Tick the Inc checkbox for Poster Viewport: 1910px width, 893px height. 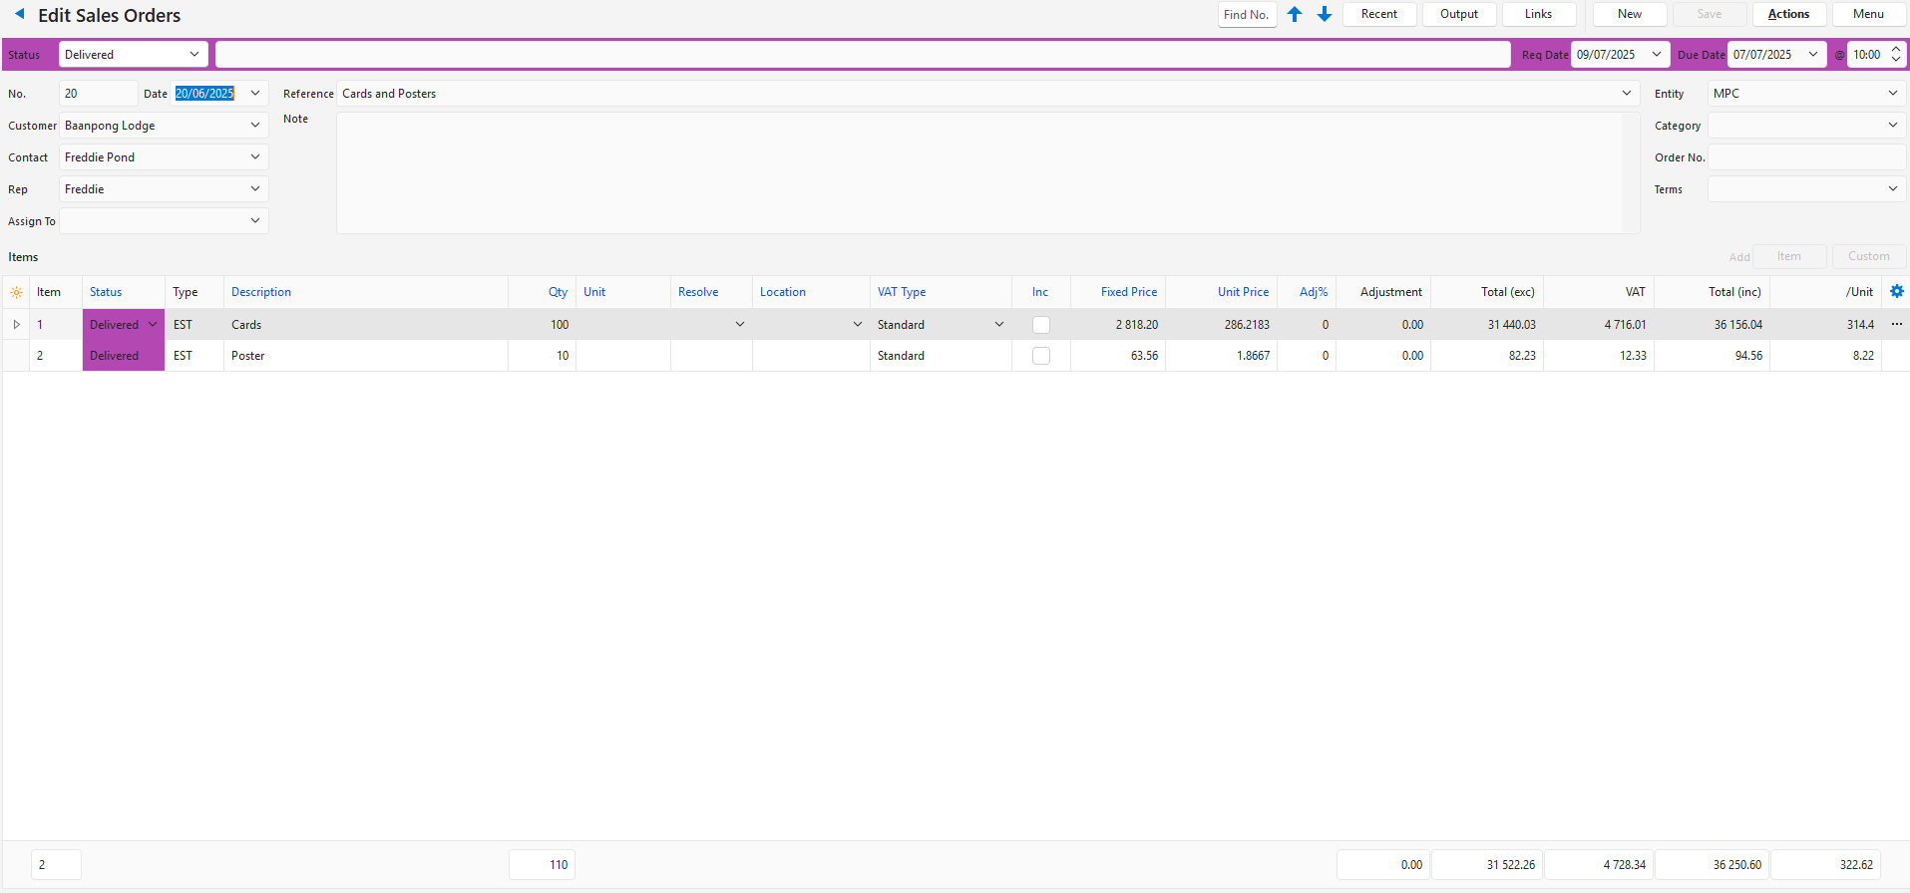tap(1040, 356)
